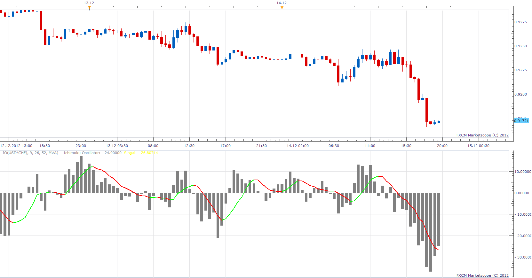Click the 0.00000 oscillator axis label

pyautogui.click(x=523, y=193)
